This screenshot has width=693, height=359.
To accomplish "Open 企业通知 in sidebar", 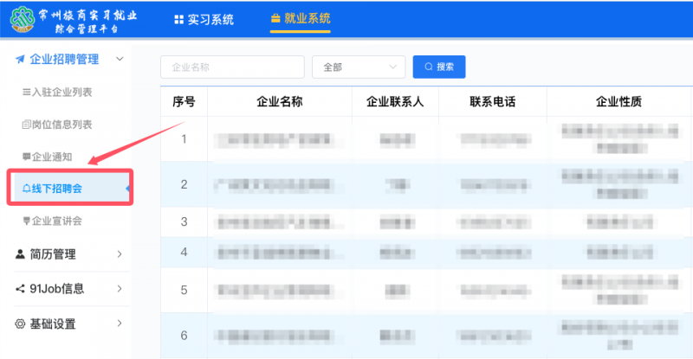I will [x=48, y=157].
